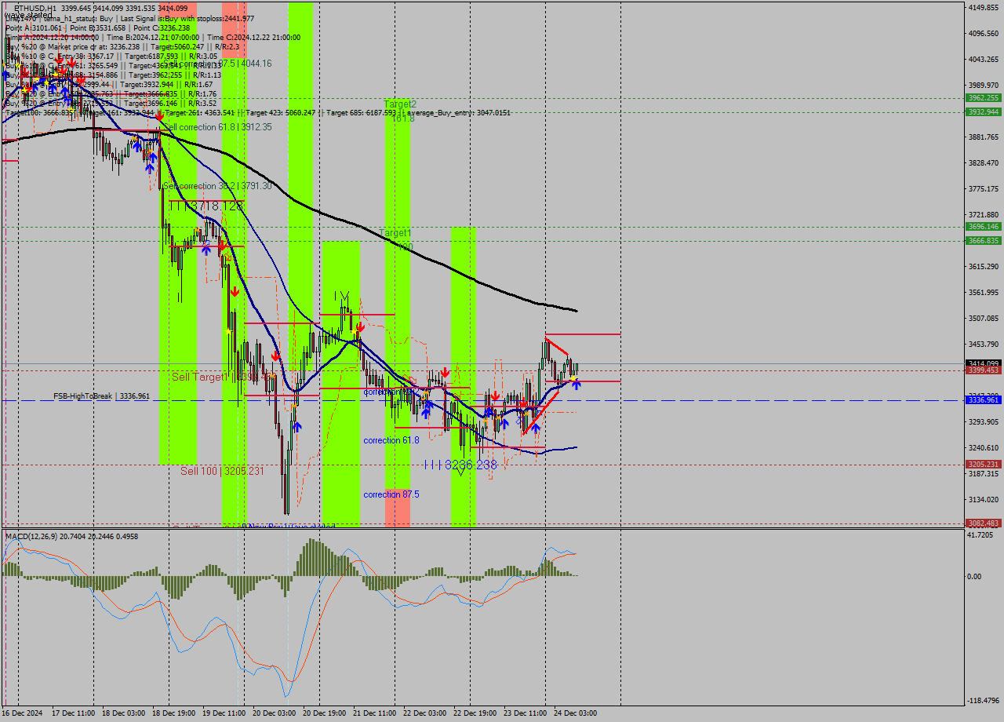Select the Target2 label on the chart

(x=400, y=104)
